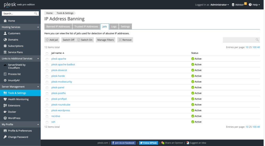Click the magnifier icon in jail search field
Image resolution: width=265 pixels, height=146 pixels.
[x=257, y=40]
